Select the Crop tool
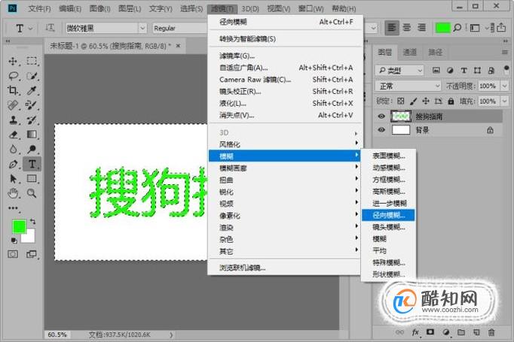The height and width of the screenshot is (342, 514). pyautogui.click(x=13, y=90)
